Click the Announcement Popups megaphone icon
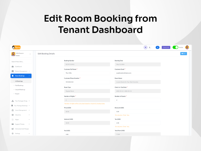The height and width of the screenshot is (151, 201). tap(13, 129)
